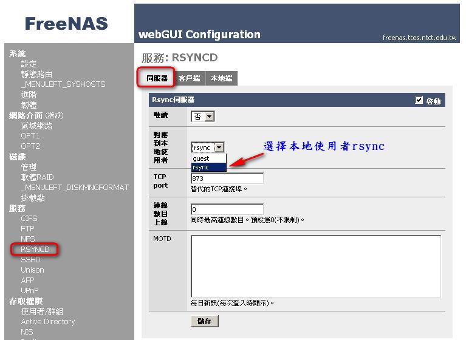The width and height of the screenshot is (466, 340).
Task: Open the CIFS service page
Action: tap(29, 219)
